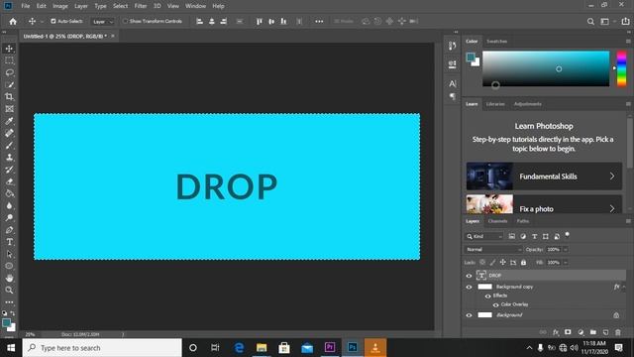Close the Untitled-1 document tab
The image size is (634, 357).
113,36
